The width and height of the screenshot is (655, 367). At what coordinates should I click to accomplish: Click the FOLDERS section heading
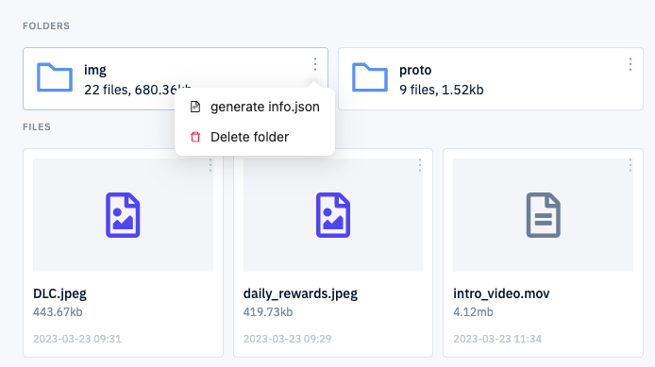46,25
